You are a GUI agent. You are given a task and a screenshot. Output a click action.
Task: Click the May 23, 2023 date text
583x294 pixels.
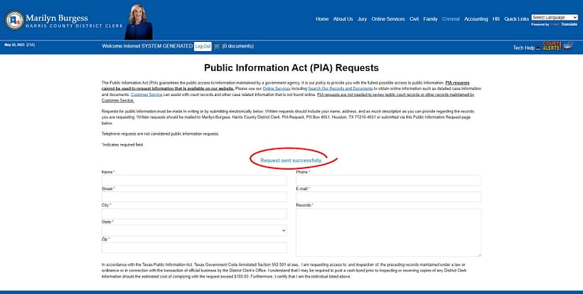point(14,45)
